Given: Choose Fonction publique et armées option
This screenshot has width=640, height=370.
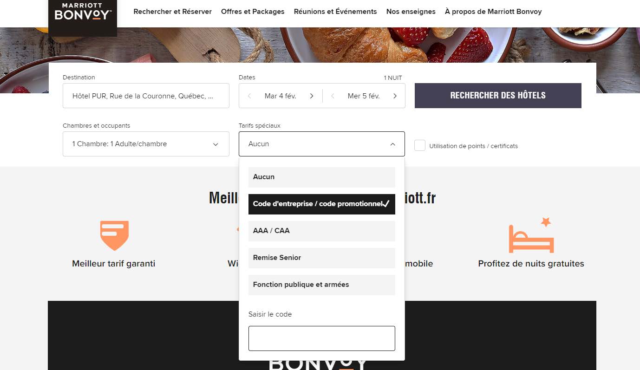Looking at the screenshot, I should [x=321, y=285].
